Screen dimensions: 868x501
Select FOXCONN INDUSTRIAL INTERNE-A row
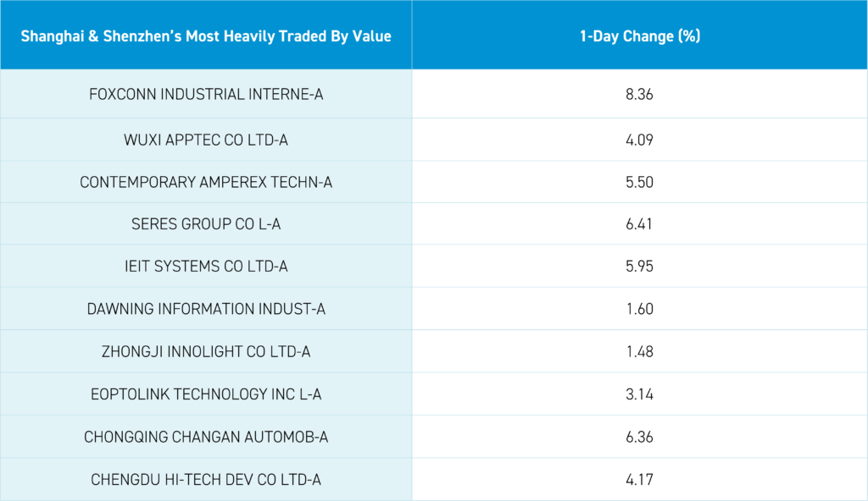[x=206, y=94]
